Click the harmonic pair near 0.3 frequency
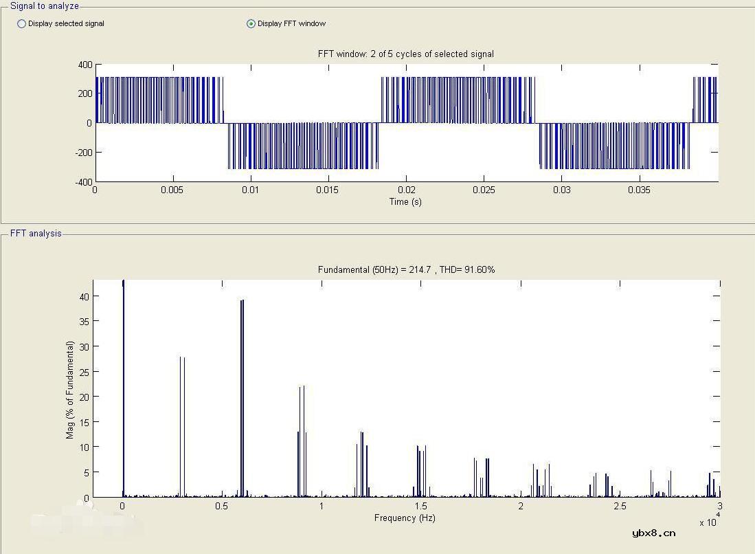 (x=182, y=426)
